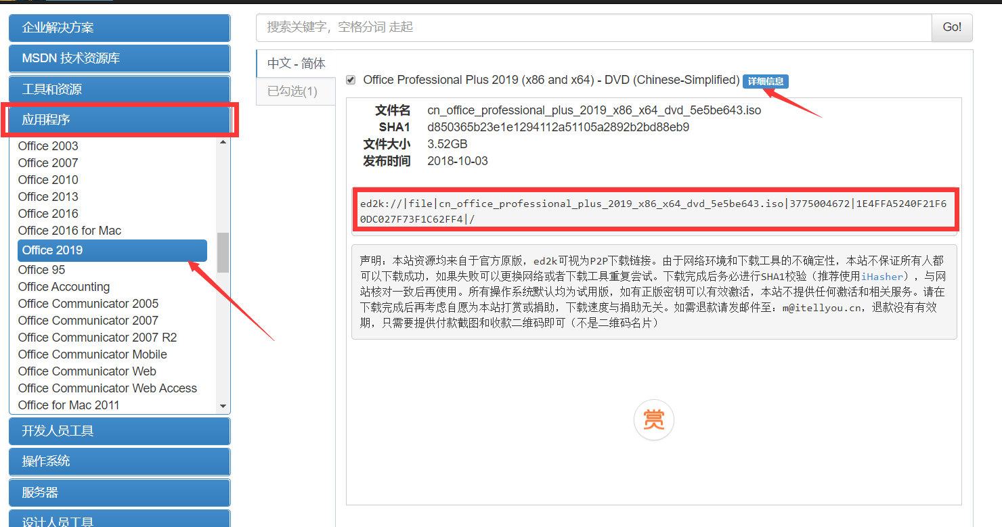Uncheck the Office Professional Plus 2019 checkbox

[x=350, y=80]
